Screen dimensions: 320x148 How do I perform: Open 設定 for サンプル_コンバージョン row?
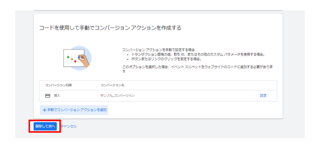pos(263,95)
